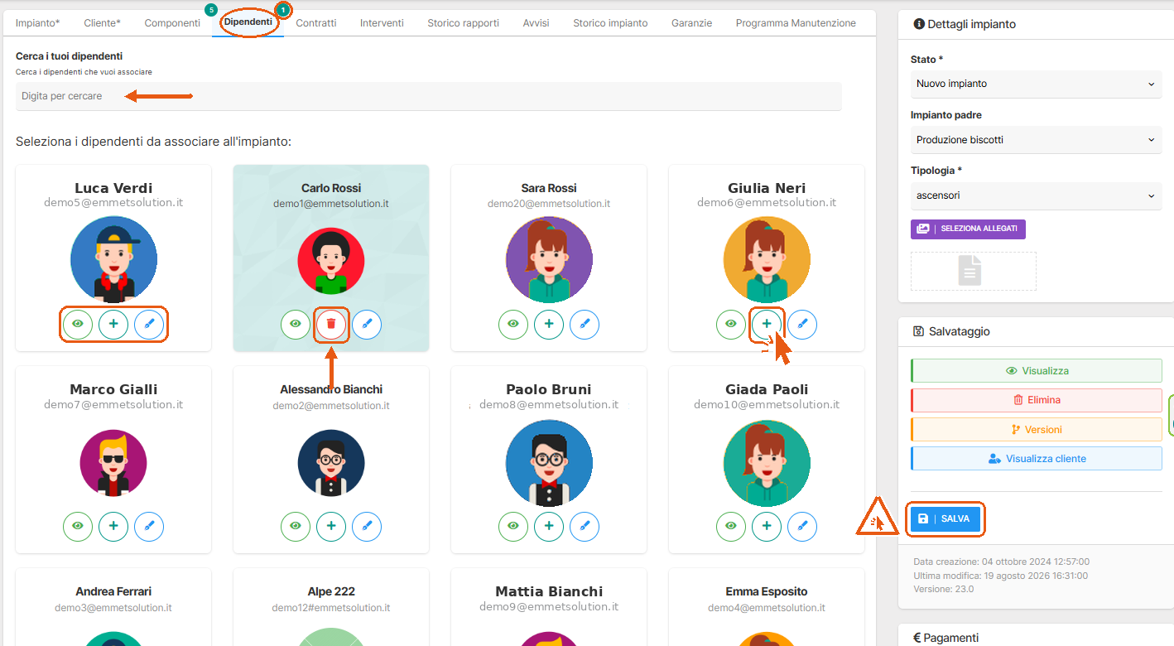The width and height of the screenshot is (1174, 646).
Task: Add Alessandro Bianchi to the plant
Action: tap(331, 526)
